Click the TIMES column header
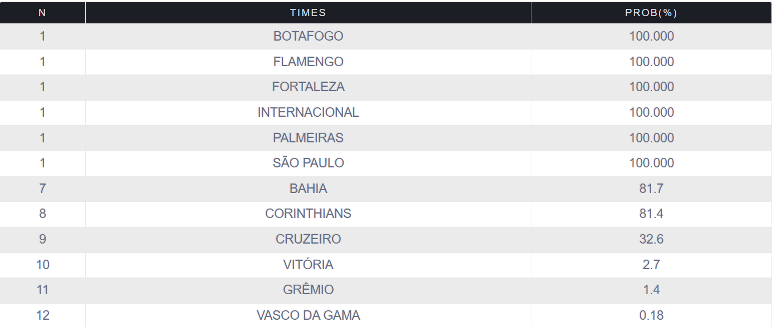This screenshot has width=772, height=327. [308, 13]
